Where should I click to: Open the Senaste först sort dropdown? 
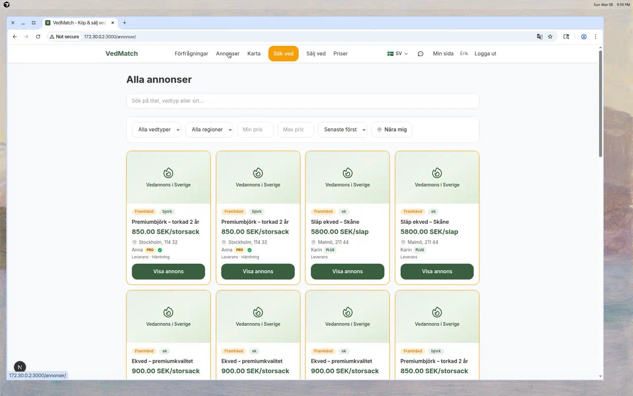point(342,130)
